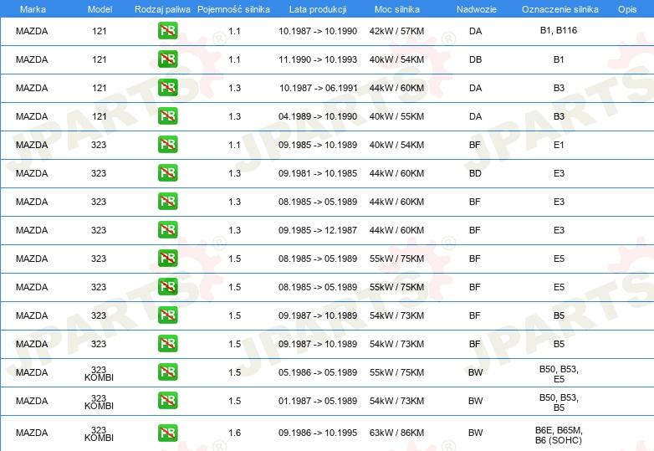Click fuel icon in the 121 DB row
This screenshot has height=451, width=654.
point(167,59)
